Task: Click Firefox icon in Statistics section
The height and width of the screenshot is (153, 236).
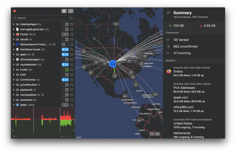Action: click(x=169, y=71)
